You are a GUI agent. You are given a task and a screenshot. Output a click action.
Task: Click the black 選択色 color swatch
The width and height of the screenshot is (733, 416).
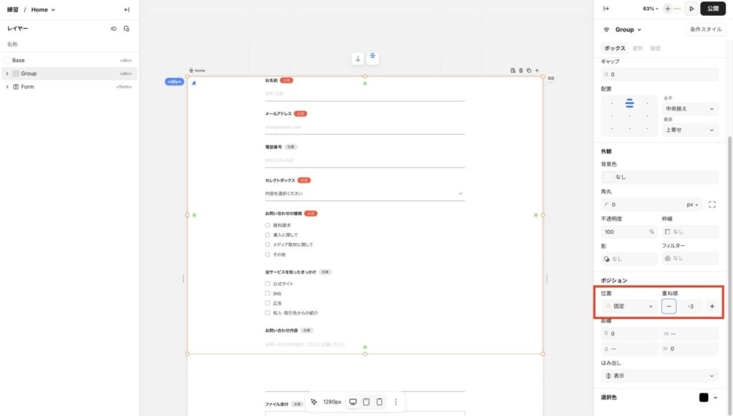coord(704,397)
